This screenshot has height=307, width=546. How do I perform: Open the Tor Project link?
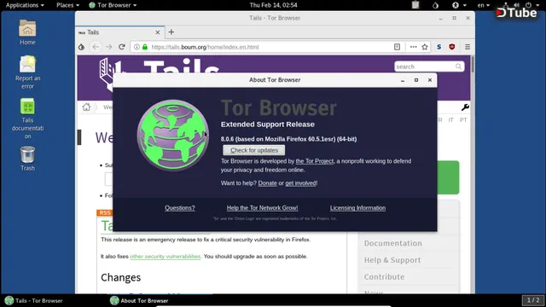click(x=315, y=161)
